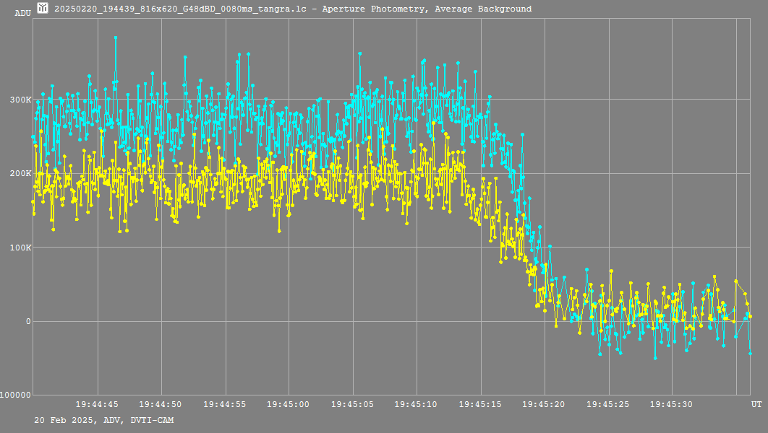
Task: Click the UT time axis label
Action: pos(756,405)
